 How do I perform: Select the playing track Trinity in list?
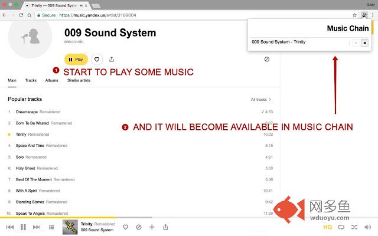pos(21,135)
